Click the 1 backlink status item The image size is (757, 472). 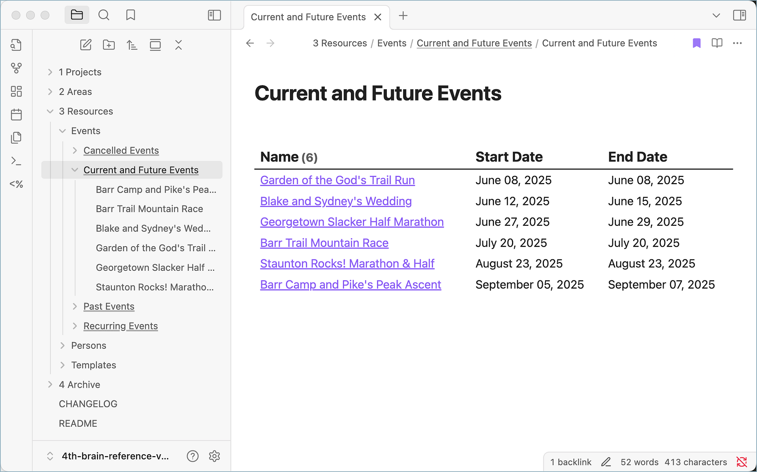pos(571,462)
